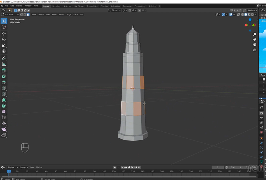Open the Mesh menu
The image size is (266, 180).
point(54,15)
